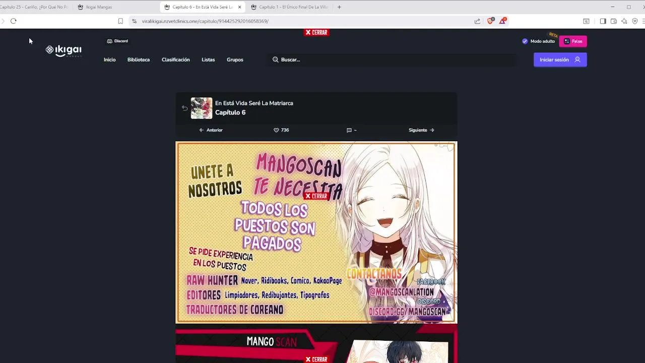Go to the Siguiente chapter

point(421,130)
